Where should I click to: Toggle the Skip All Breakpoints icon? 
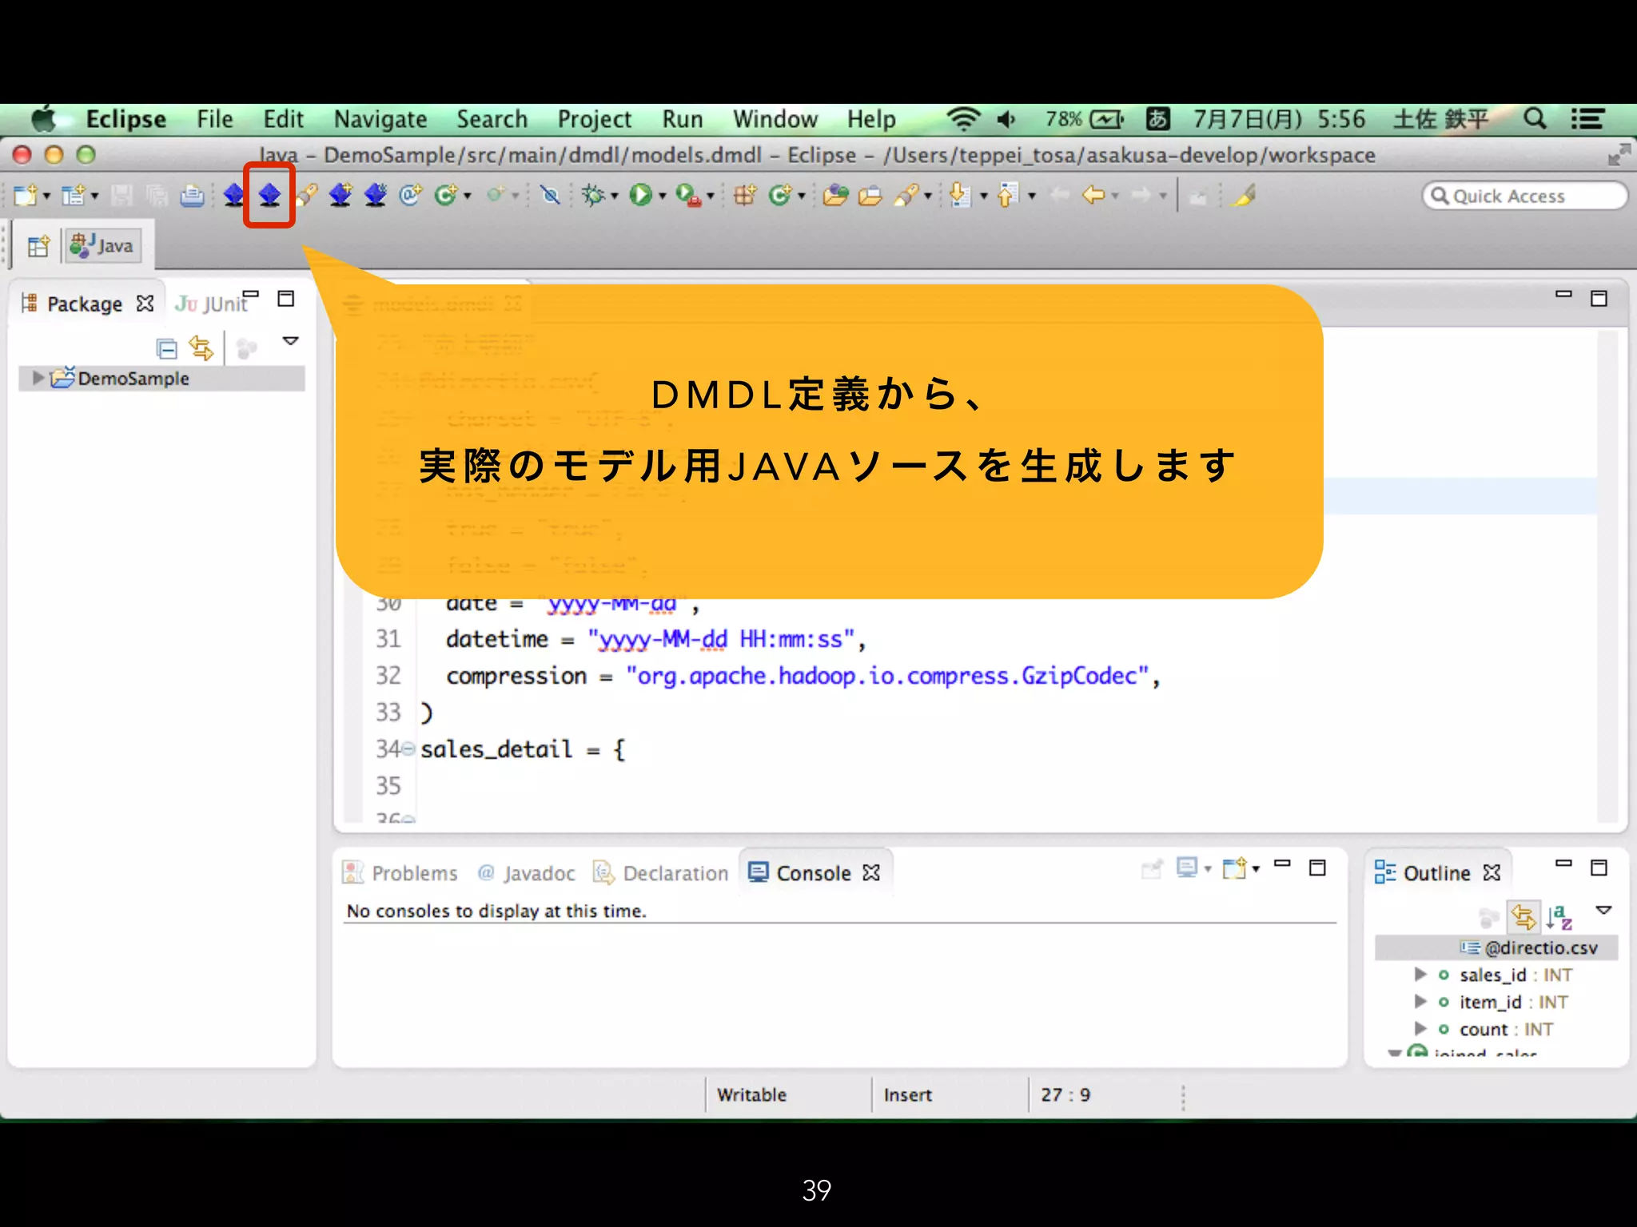[x=550, y=195]
